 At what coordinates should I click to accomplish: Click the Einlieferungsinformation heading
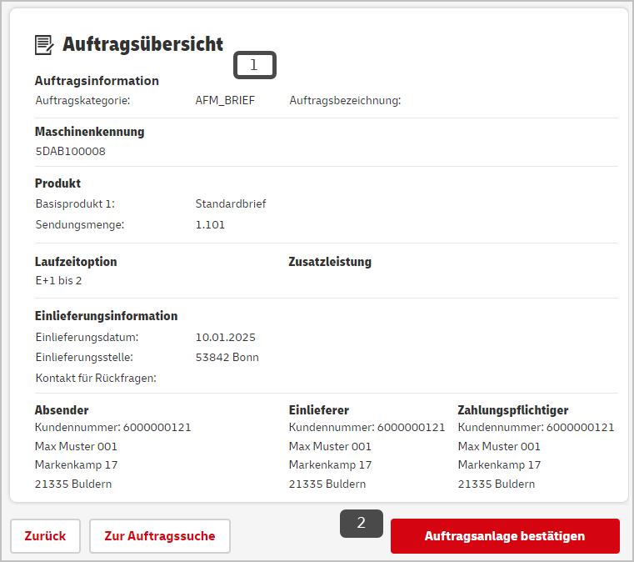107,316
